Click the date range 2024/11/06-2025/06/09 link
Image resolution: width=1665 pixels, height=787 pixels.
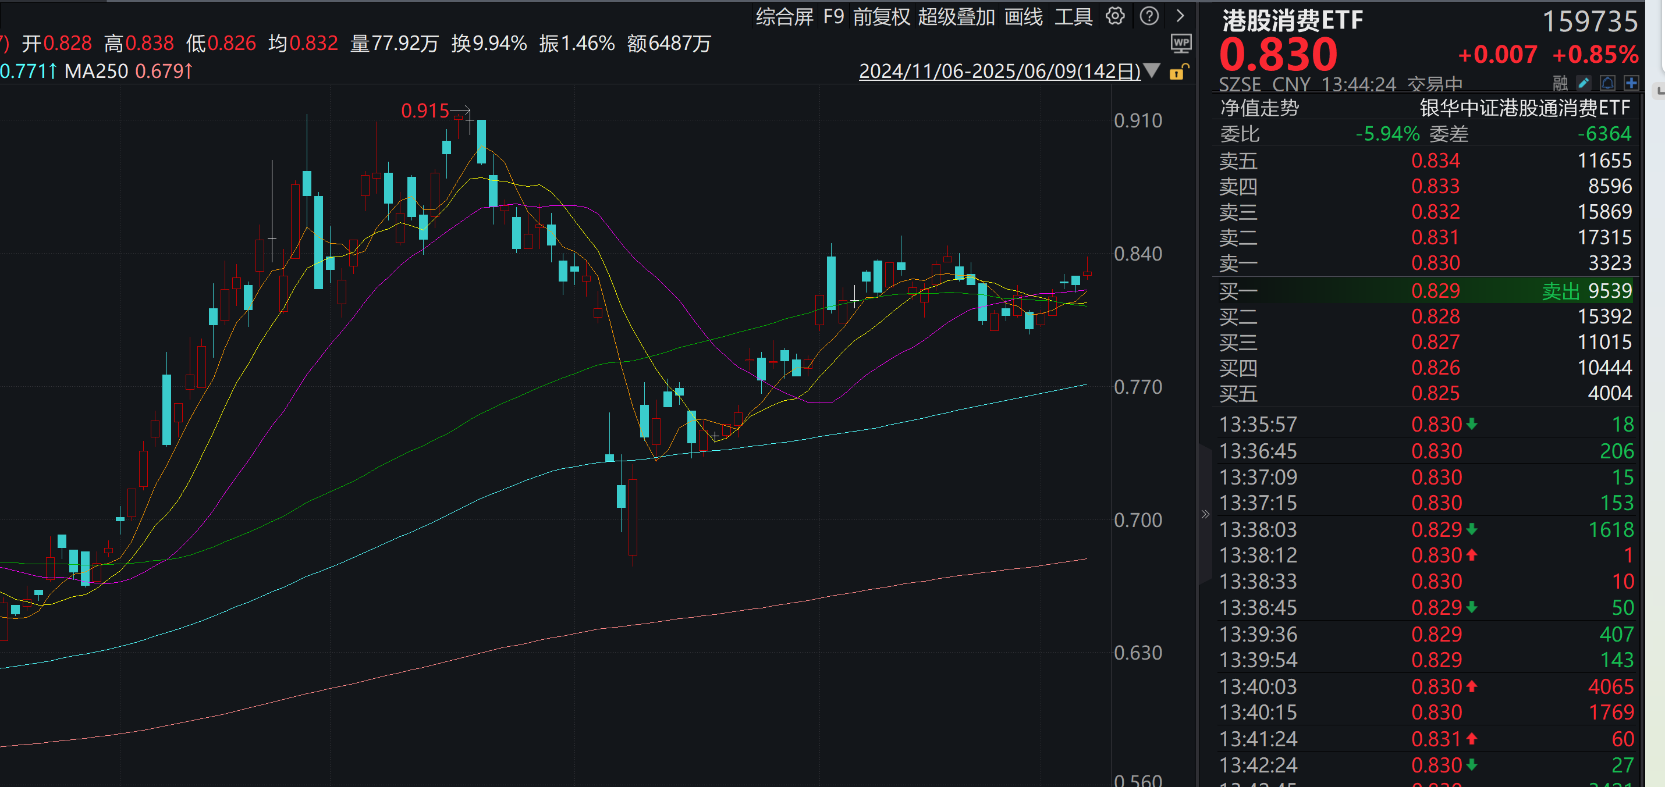999,71
